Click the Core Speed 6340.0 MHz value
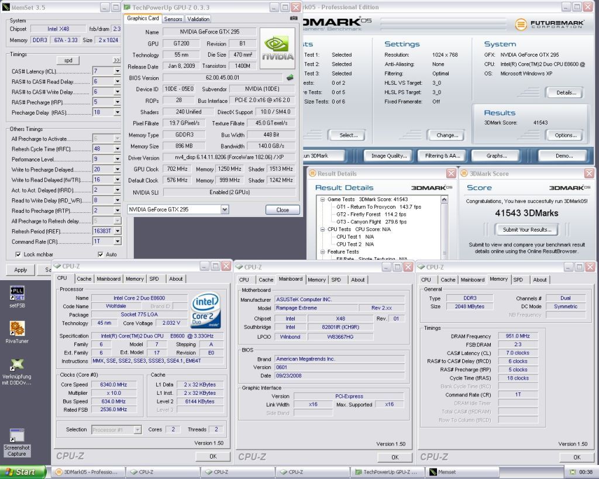Image resolution: width=599 pixels, height=479 pixels. (113, 385)
